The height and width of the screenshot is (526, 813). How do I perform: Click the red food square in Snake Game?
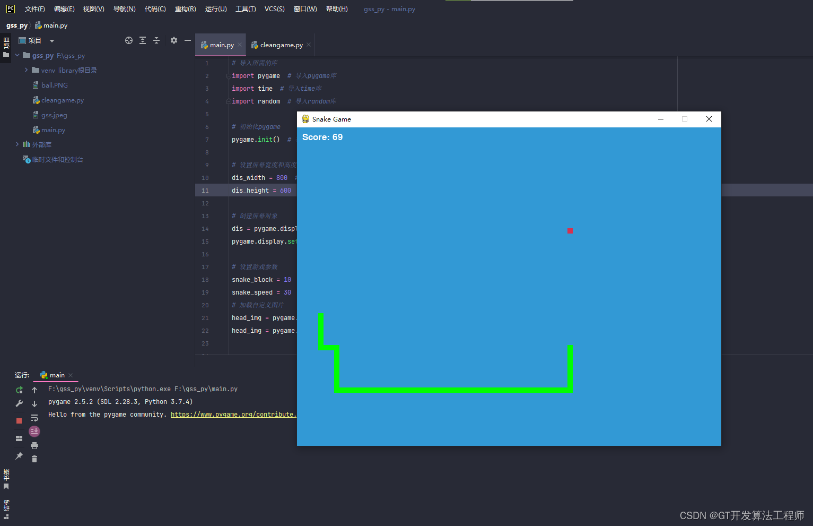pyautogui.click(x=570, y=230)
